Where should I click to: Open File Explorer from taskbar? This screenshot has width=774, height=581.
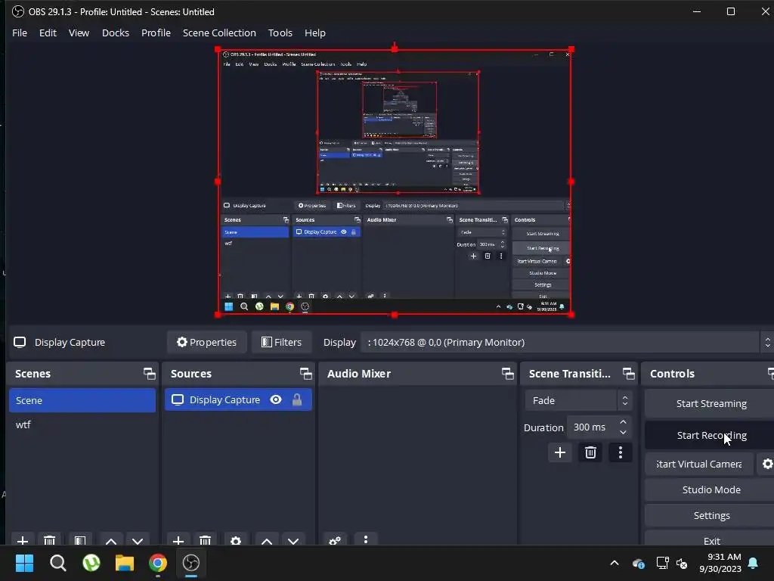pyautogui.click(x=125, y=563)
